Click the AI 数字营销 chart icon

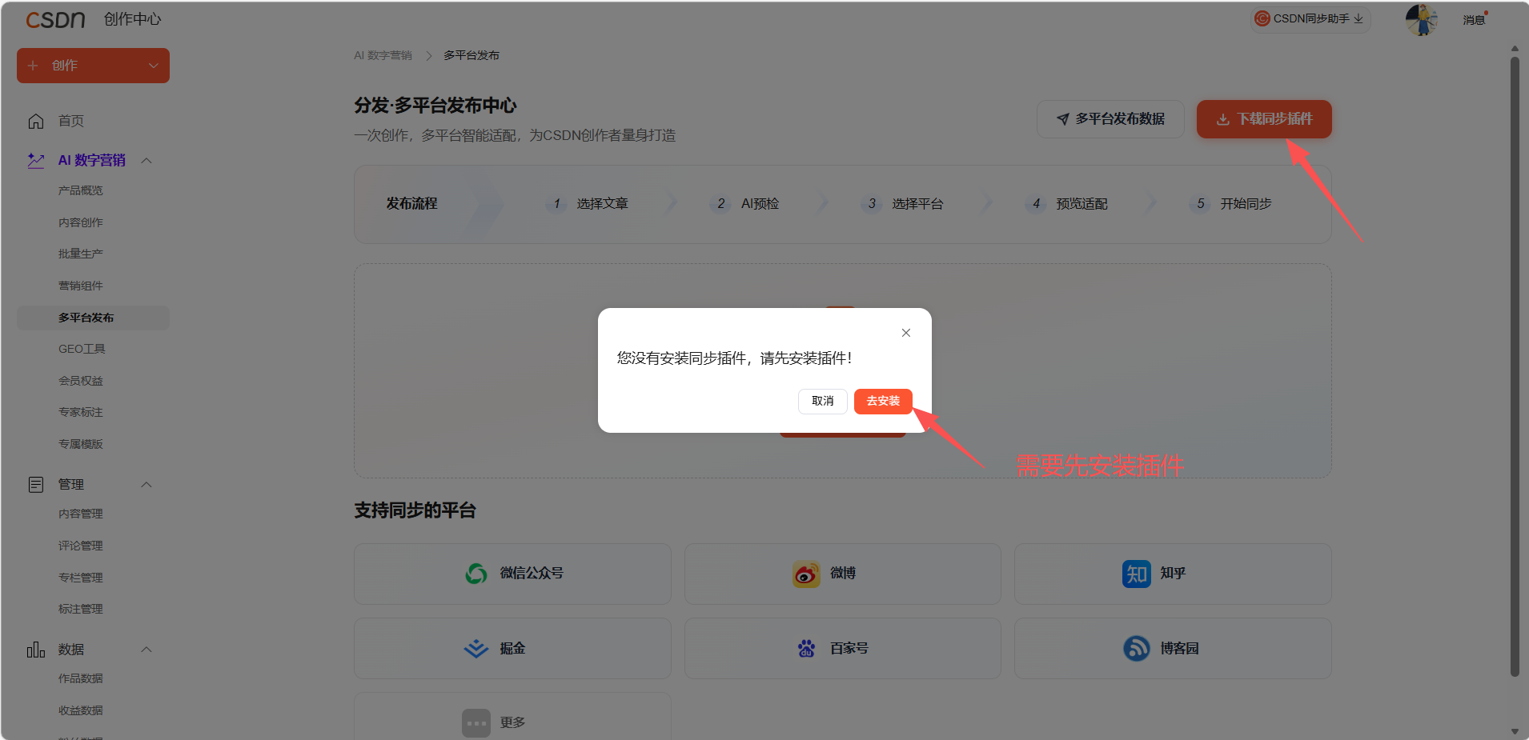tap(36, 160)
